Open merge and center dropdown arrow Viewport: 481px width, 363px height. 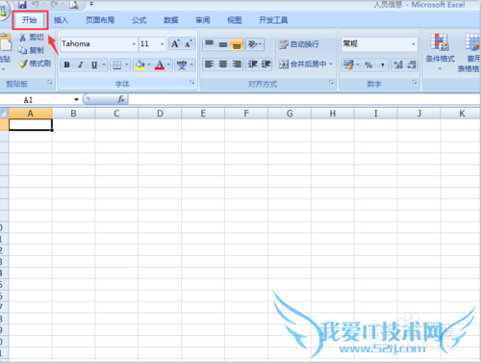coord(331,65)
